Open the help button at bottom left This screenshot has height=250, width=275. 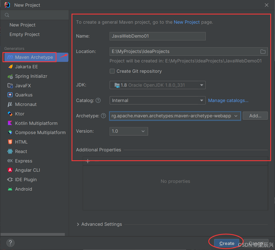pyautogui.click(x=10, y=243)
